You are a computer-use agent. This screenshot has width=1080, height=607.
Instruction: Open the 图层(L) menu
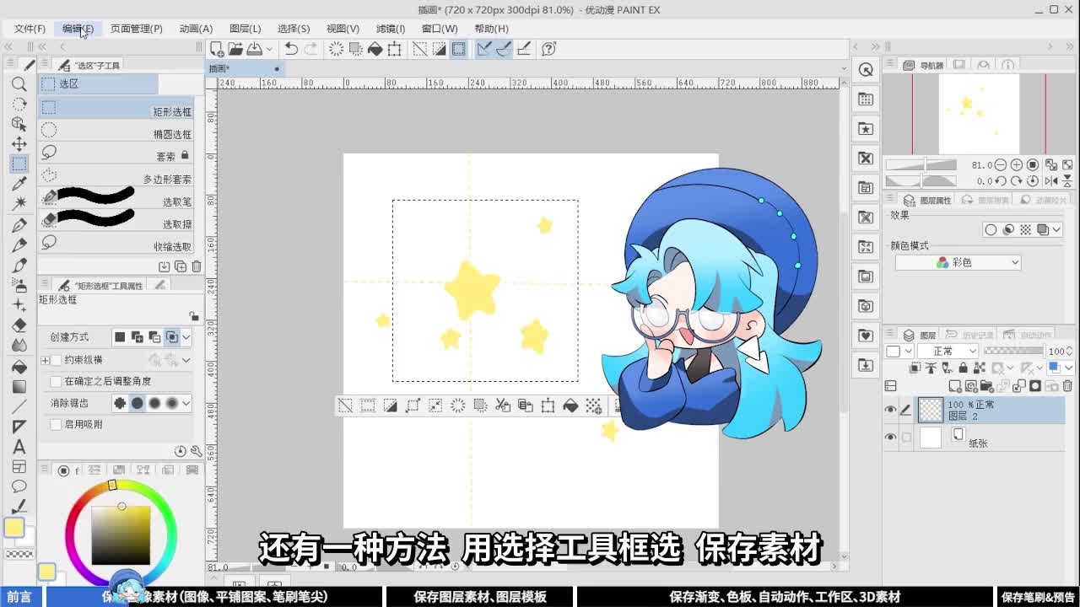coord(245,29)
